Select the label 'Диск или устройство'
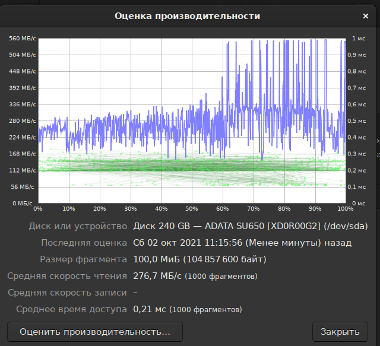This screenshot has width=380, height=346. 78,226
